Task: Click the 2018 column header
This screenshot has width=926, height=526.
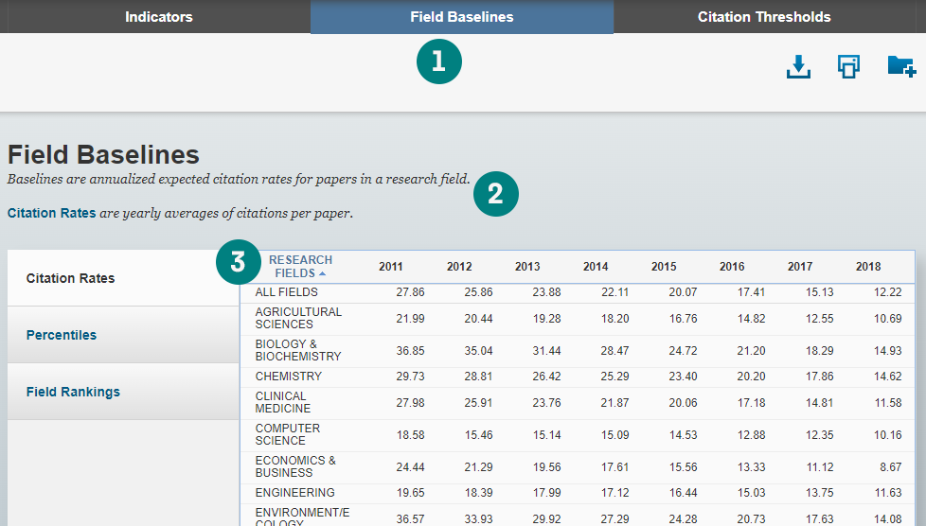Action: tap(868, 266)
